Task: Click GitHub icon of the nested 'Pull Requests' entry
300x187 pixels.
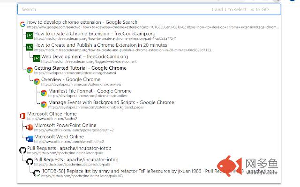Action: [x=30, y=162]
